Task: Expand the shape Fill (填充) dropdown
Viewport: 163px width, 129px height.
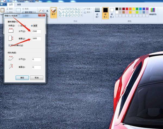Action: 89,12
